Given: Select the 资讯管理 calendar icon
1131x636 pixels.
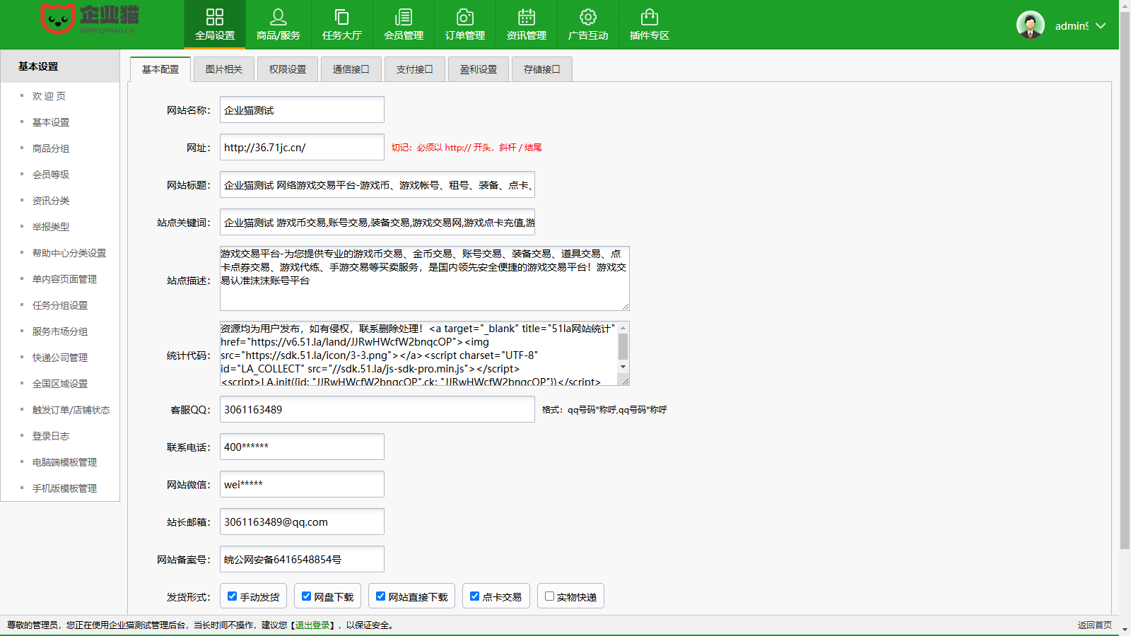Looking at the screenshot, I should pyautogui.click(x=527, y=17).
